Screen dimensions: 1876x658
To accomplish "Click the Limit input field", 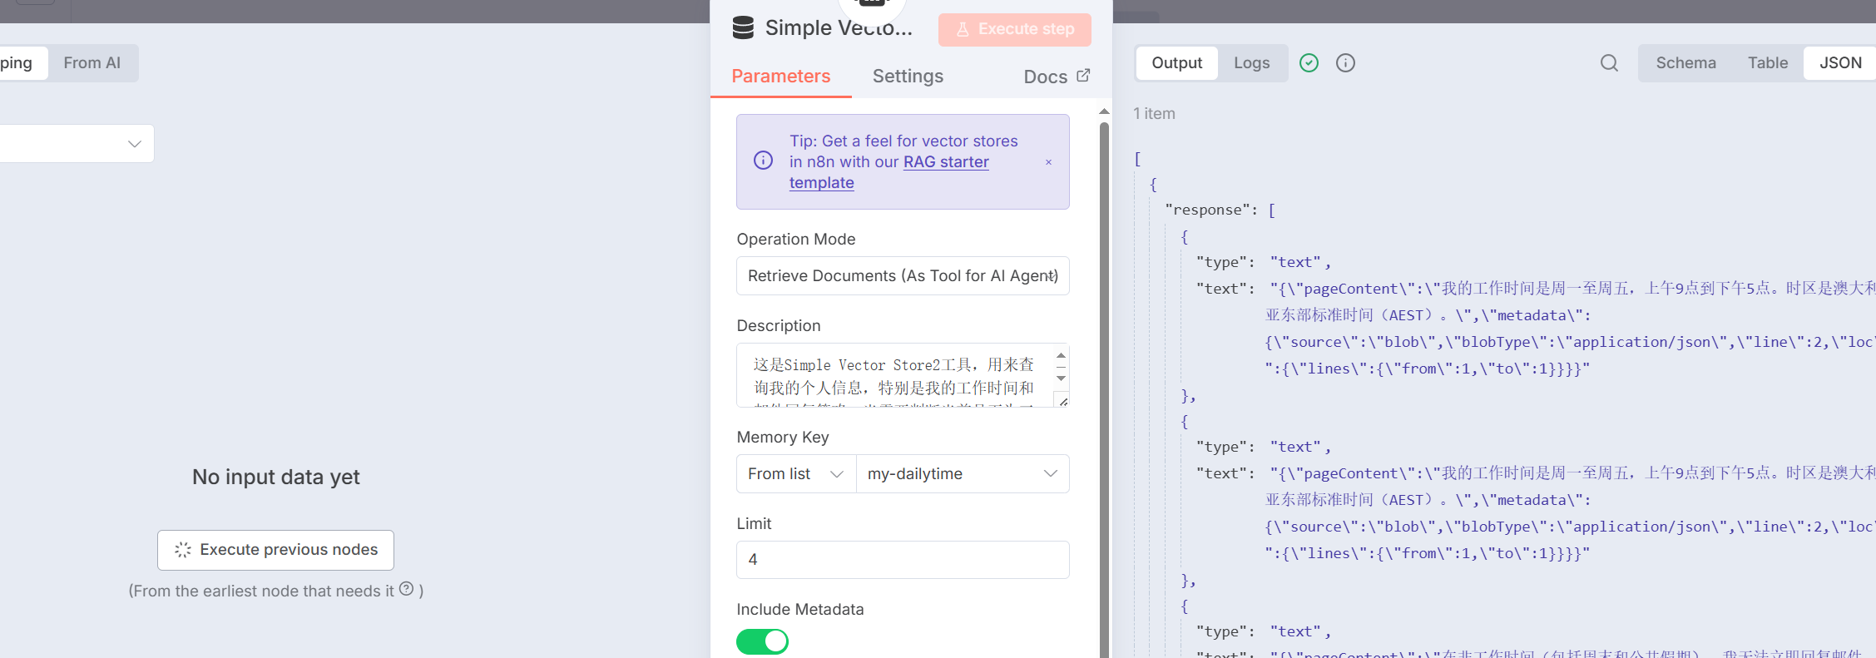I will 902,560.
